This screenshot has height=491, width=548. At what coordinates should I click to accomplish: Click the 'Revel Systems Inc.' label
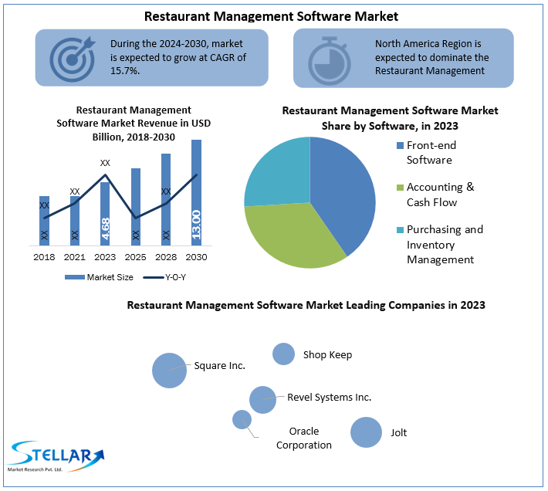coord(330,398)
